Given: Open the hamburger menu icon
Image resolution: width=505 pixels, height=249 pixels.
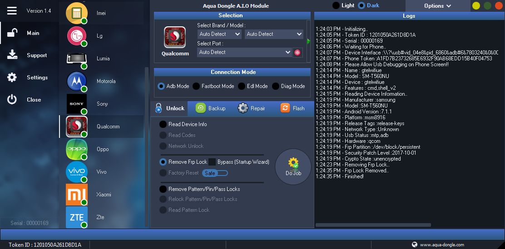Looking at the screenshot, I should [12, 10].
